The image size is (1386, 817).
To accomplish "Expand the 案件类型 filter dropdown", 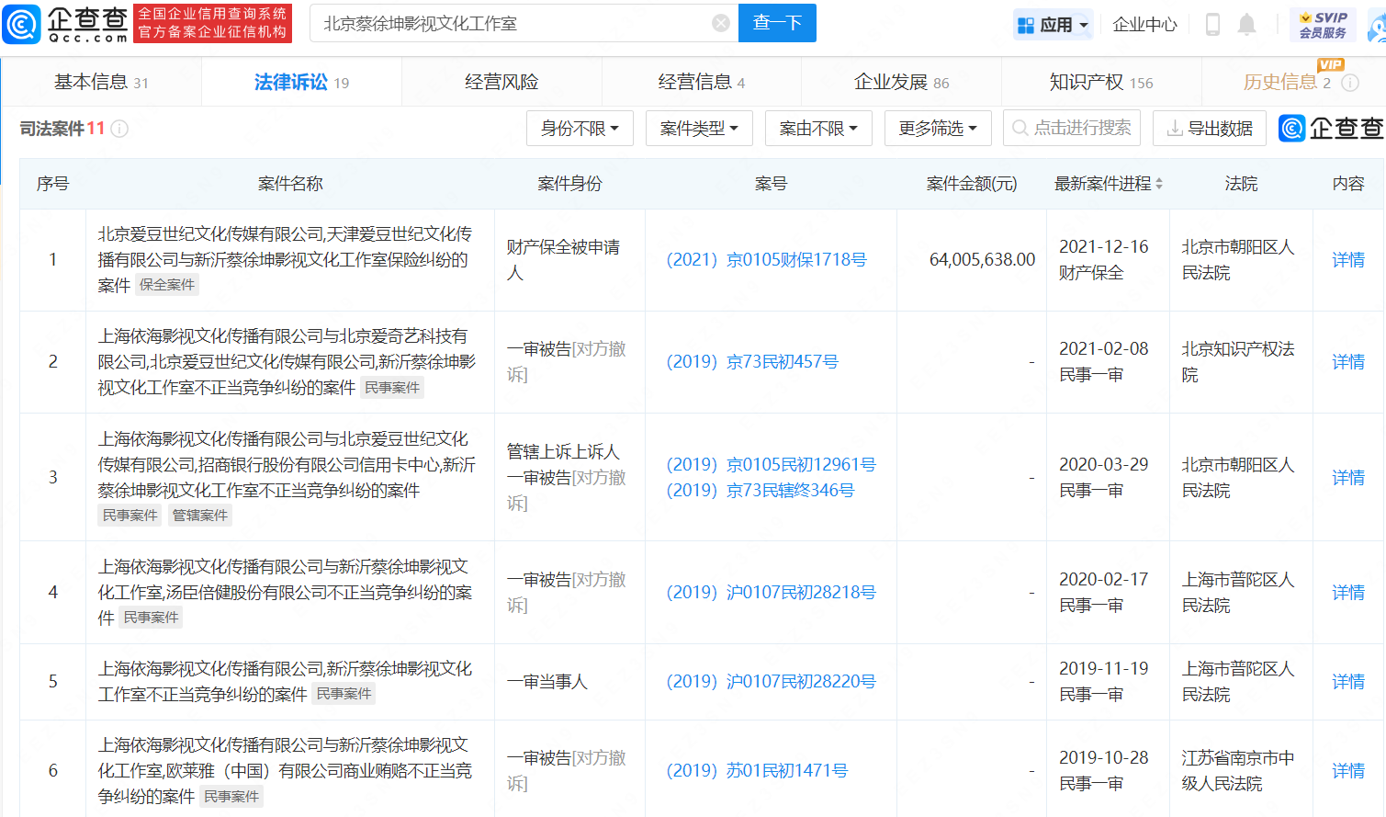I will tap(699, 129).
